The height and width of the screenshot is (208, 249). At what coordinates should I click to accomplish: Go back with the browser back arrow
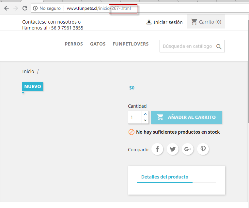coord(7,8)
